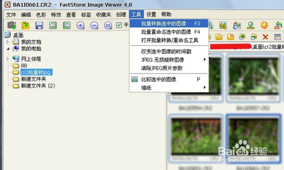Click the create new folder icon
Screen dimensions: 284x170
pos(230,37)
